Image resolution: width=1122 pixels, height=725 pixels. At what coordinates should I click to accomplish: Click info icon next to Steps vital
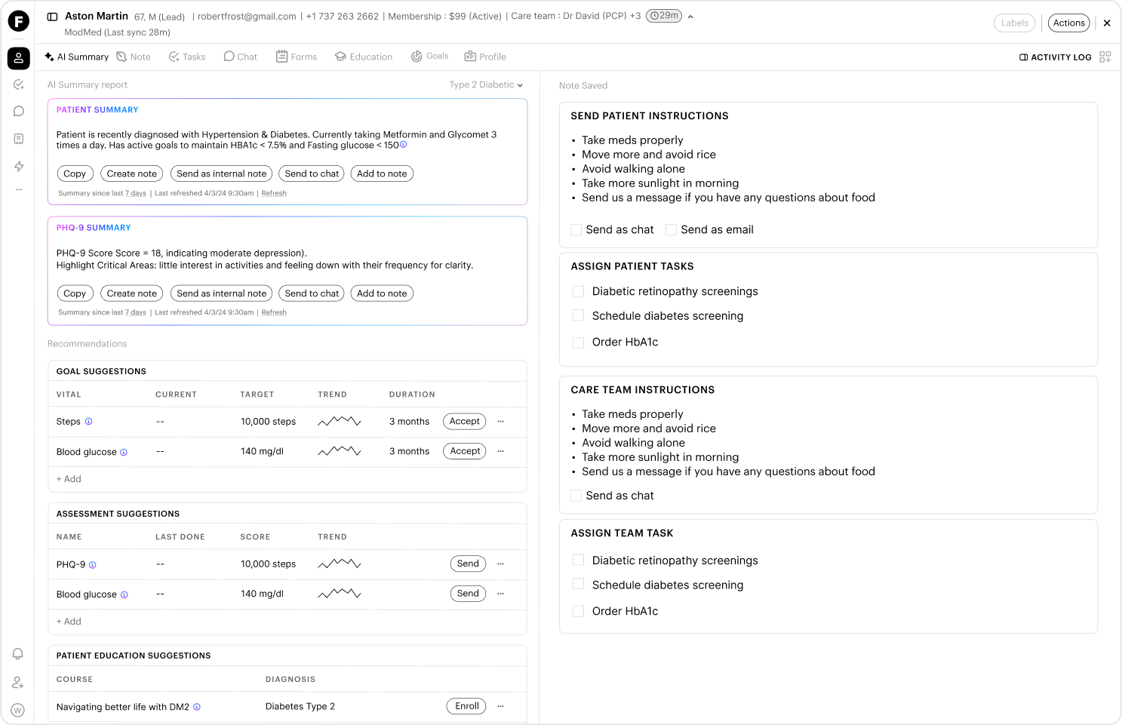point(88,422)
